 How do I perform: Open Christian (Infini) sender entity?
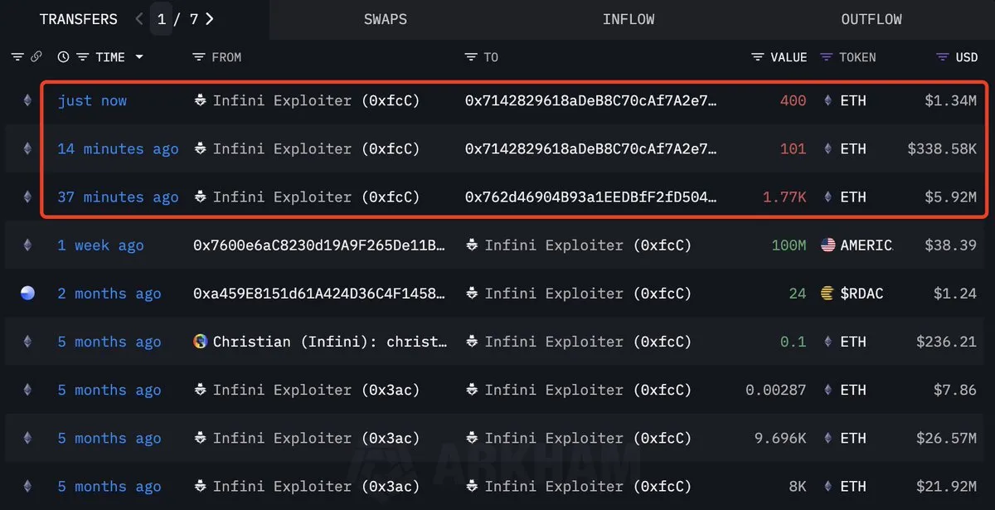(319, 341)
